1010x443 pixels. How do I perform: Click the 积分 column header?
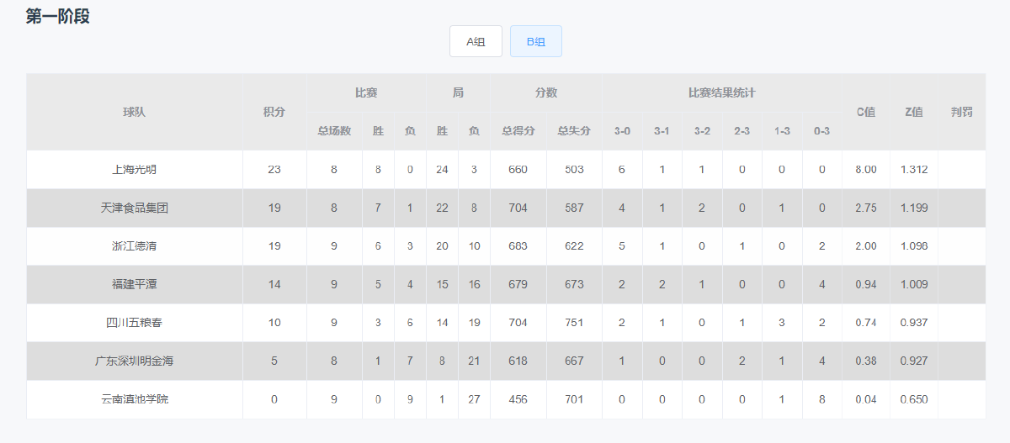(274, 112)
